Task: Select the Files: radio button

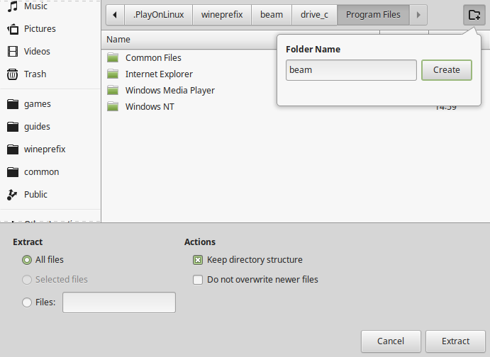Action: pyautogui.click(x=27, y=302)
